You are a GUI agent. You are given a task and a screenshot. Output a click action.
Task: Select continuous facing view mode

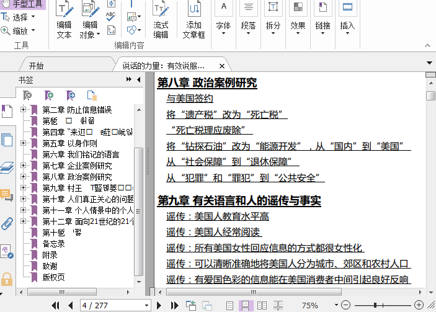tap(278, 306)
